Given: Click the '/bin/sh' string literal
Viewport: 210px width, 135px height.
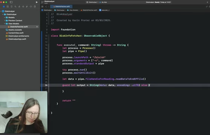Looking at the screenshot, I should pyautogui.click(x=99, y=57).
